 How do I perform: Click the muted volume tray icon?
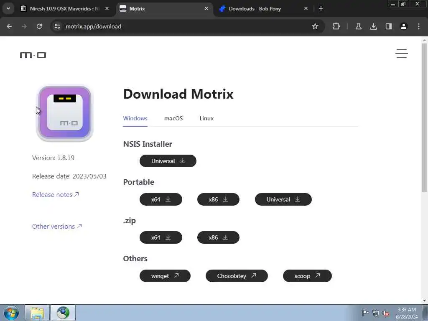(386, 313)
